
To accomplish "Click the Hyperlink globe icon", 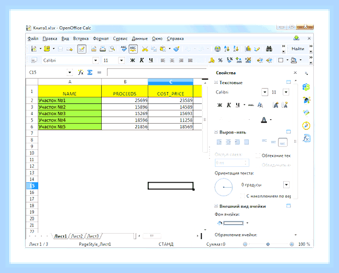I will click(218, 49).
